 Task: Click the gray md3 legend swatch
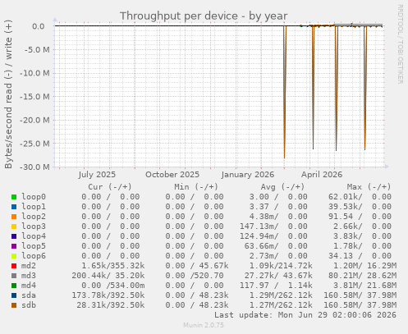click(14, 276)
